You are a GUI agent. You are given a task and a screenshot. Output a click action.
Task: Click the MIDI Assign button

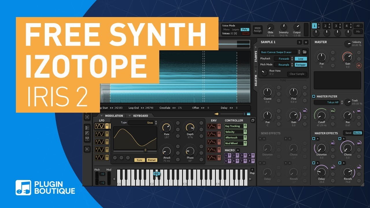[257, 29]
